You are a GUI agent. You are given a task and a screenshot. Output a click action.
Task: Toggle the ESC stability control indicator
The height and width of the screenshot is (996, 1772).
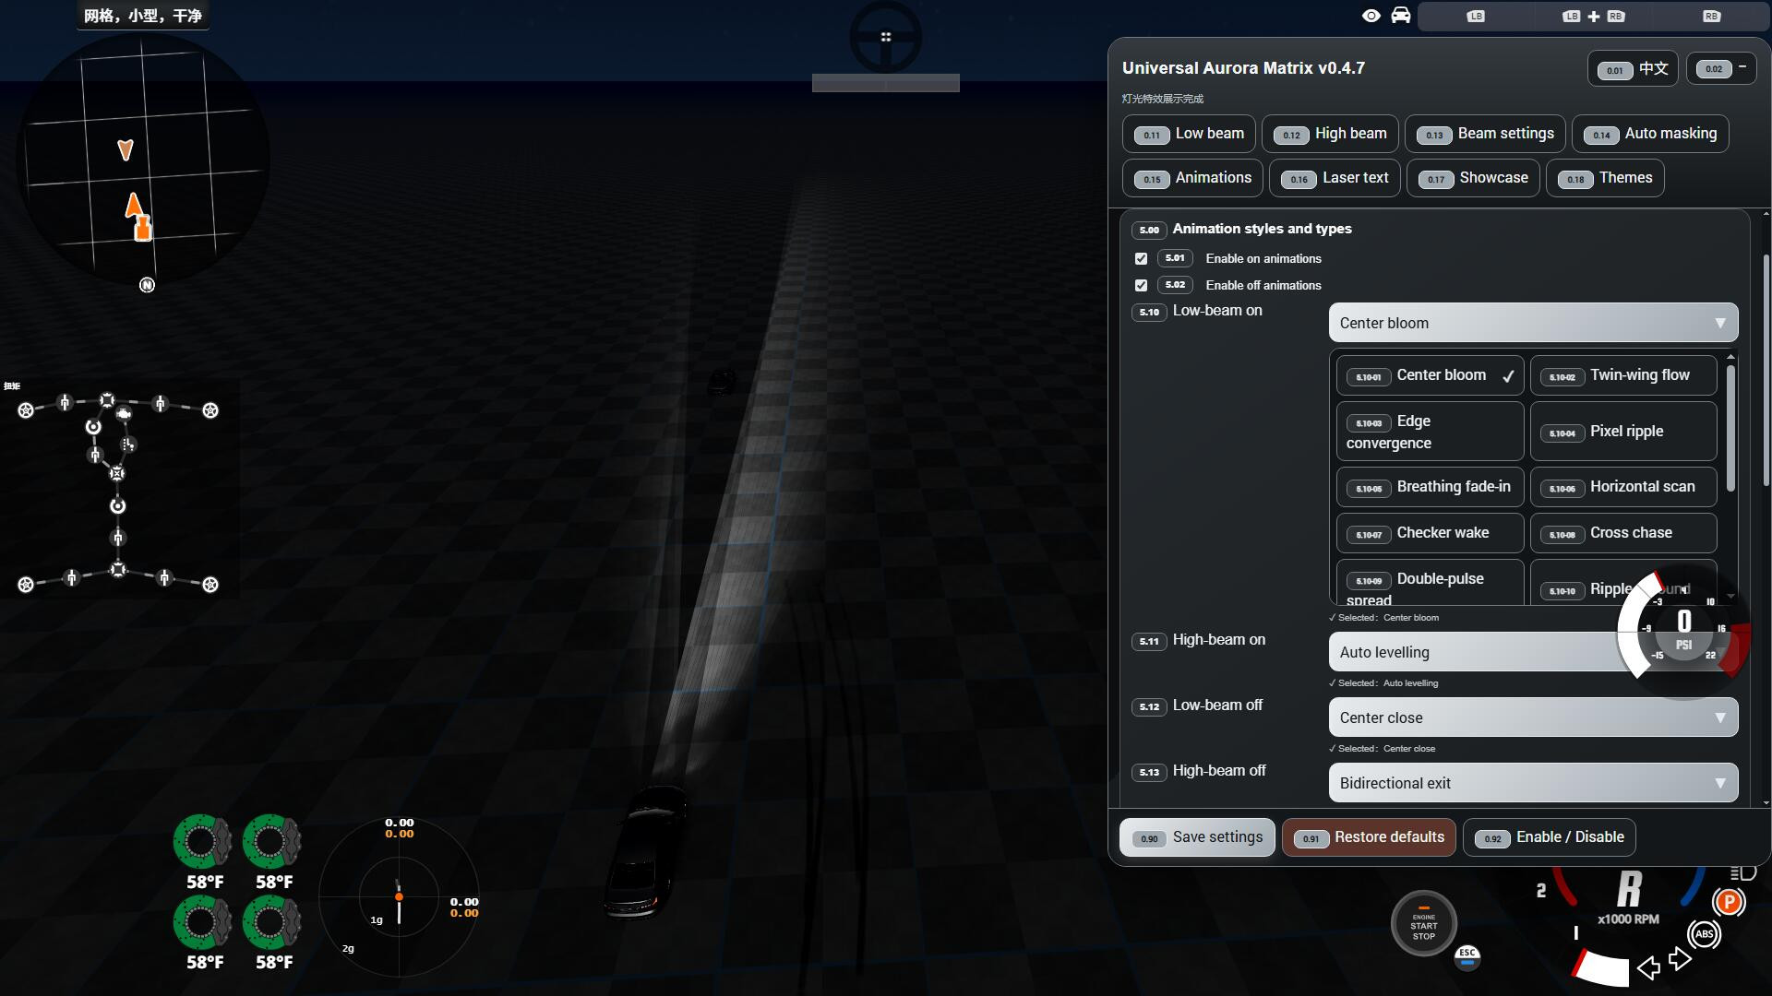click(1467, 957)
